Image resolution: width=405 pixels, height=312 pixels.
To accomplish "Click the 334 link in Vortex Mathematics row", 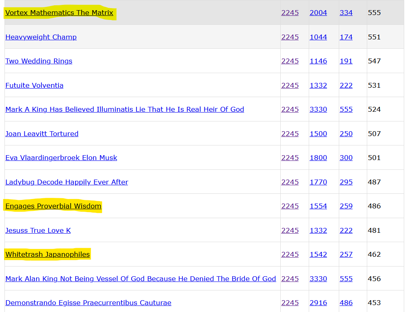I will (x=346, y=13).
